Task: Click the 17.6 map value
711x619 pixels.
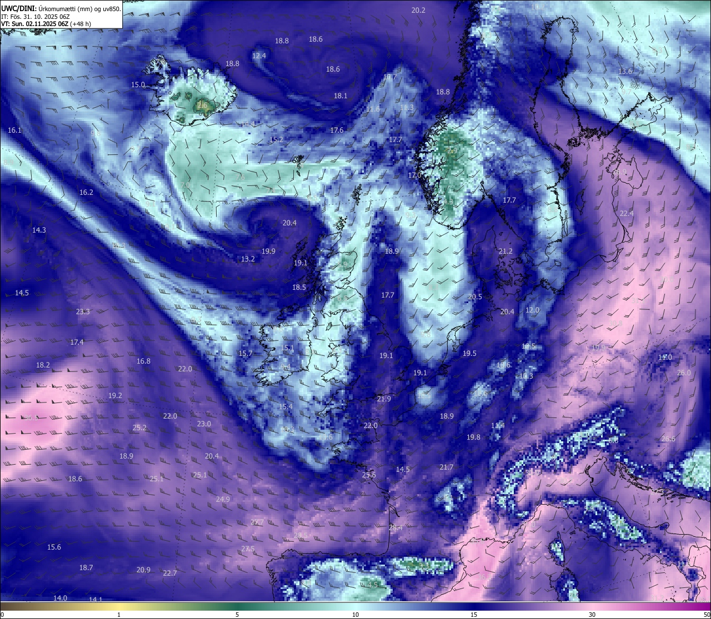Action: 337,130
